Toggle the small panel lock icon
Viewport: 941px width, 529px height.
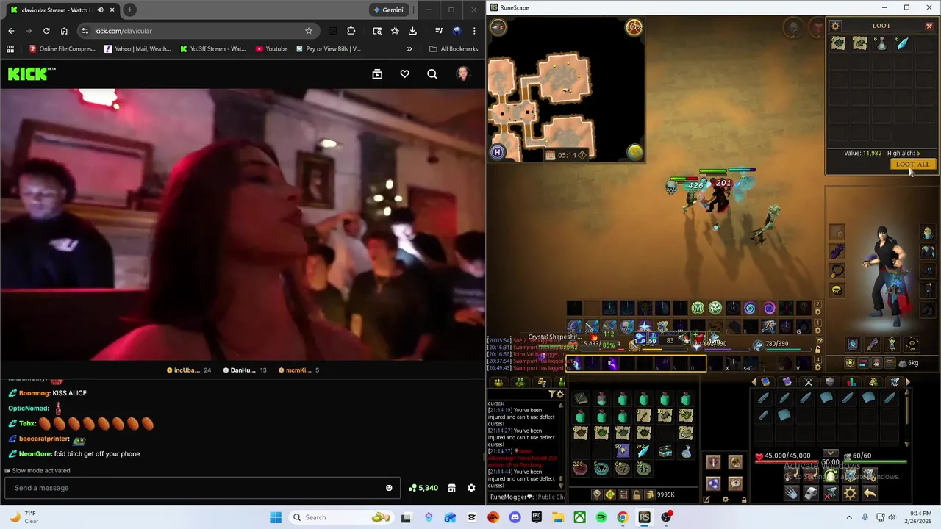744,500
